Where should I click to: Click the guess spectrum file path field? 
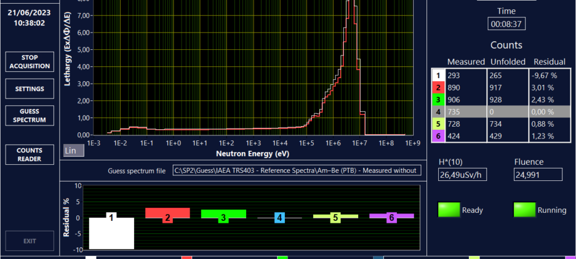(296, 170)
